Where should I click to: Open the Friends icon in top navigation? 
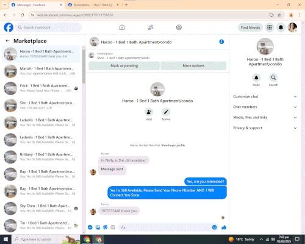pos(151,27)
